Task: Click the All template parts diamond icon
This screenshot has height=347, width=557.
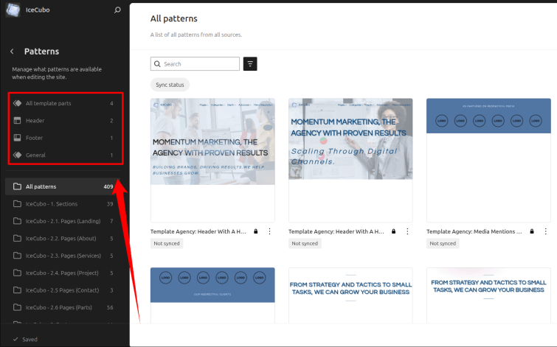Action: point(17,103)
